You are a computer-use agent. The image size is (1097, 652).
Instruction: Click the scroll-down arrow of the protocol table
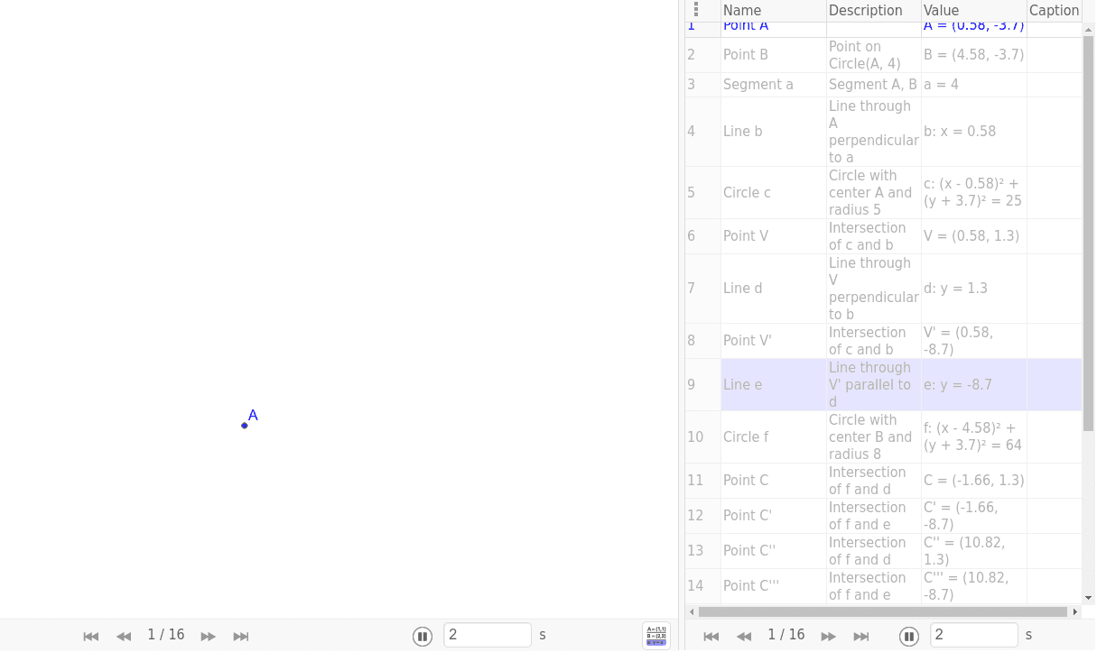(1089, 598)
